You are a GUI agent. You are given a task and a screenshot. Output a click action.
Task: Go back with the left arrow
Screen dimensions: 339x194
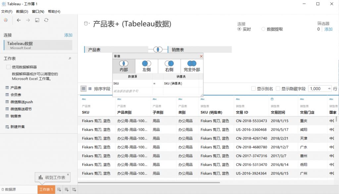19,20
